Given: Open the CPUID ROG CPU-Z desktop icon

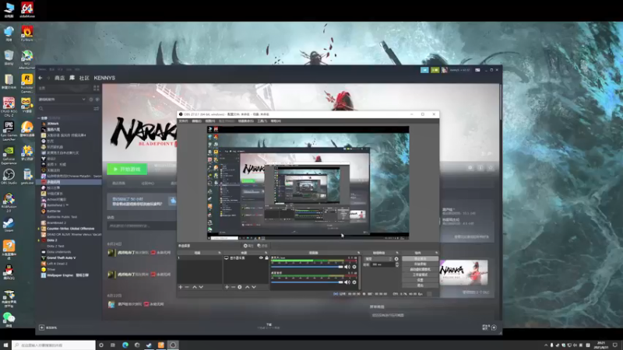Looking at the screenshot, I should pos(9,107).
